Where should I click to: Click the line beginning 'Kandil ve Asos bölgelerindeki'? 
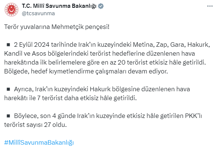click(100, 53)
